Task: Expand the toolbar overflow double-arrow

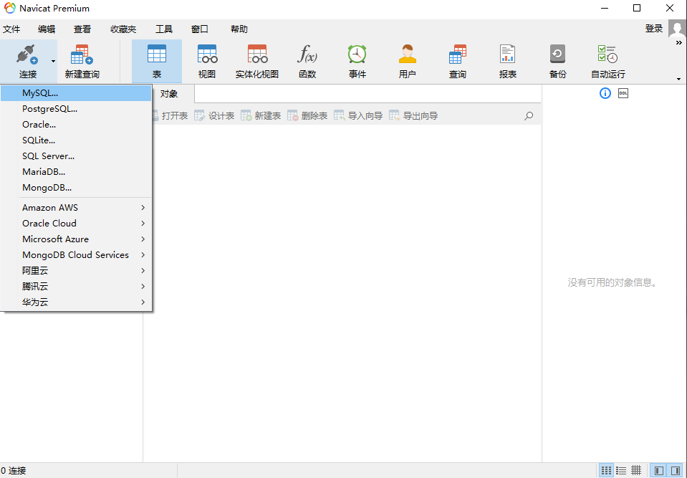Action: click(678, 43)
